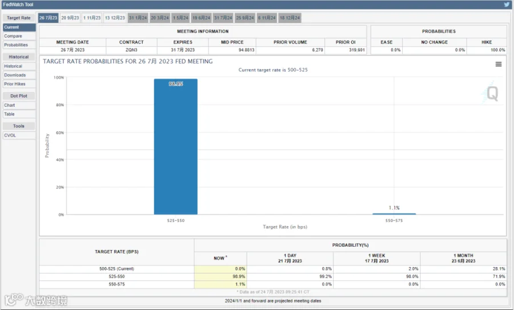Click the prior volume 6,270 cell
Image resolution: width=514 pixels, height=310 pixels.
(x=291, y=50)
